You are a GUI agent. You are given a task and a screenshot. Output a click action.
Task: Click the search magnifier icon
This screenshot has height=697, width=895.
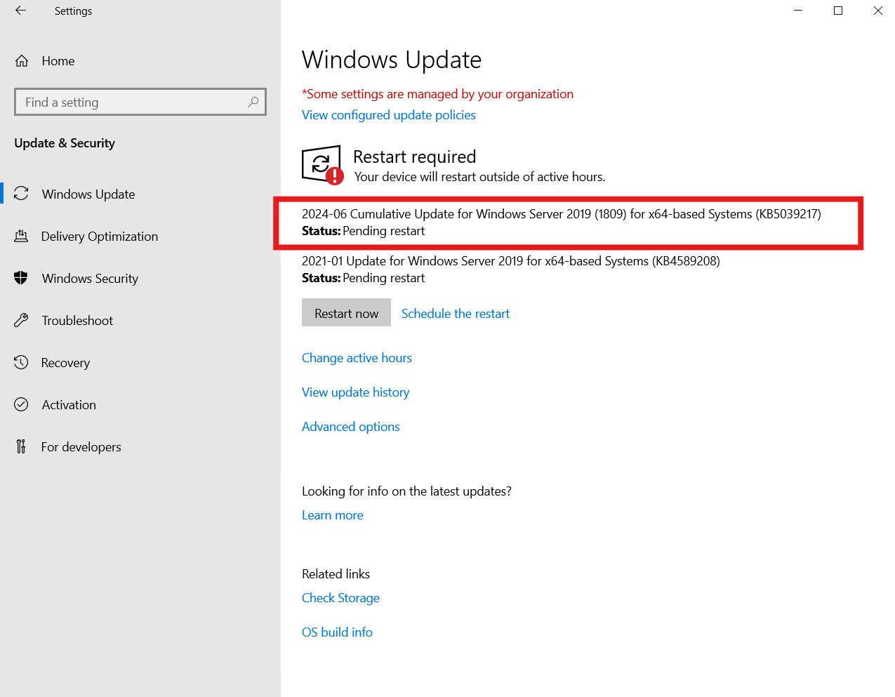[253, 102]
